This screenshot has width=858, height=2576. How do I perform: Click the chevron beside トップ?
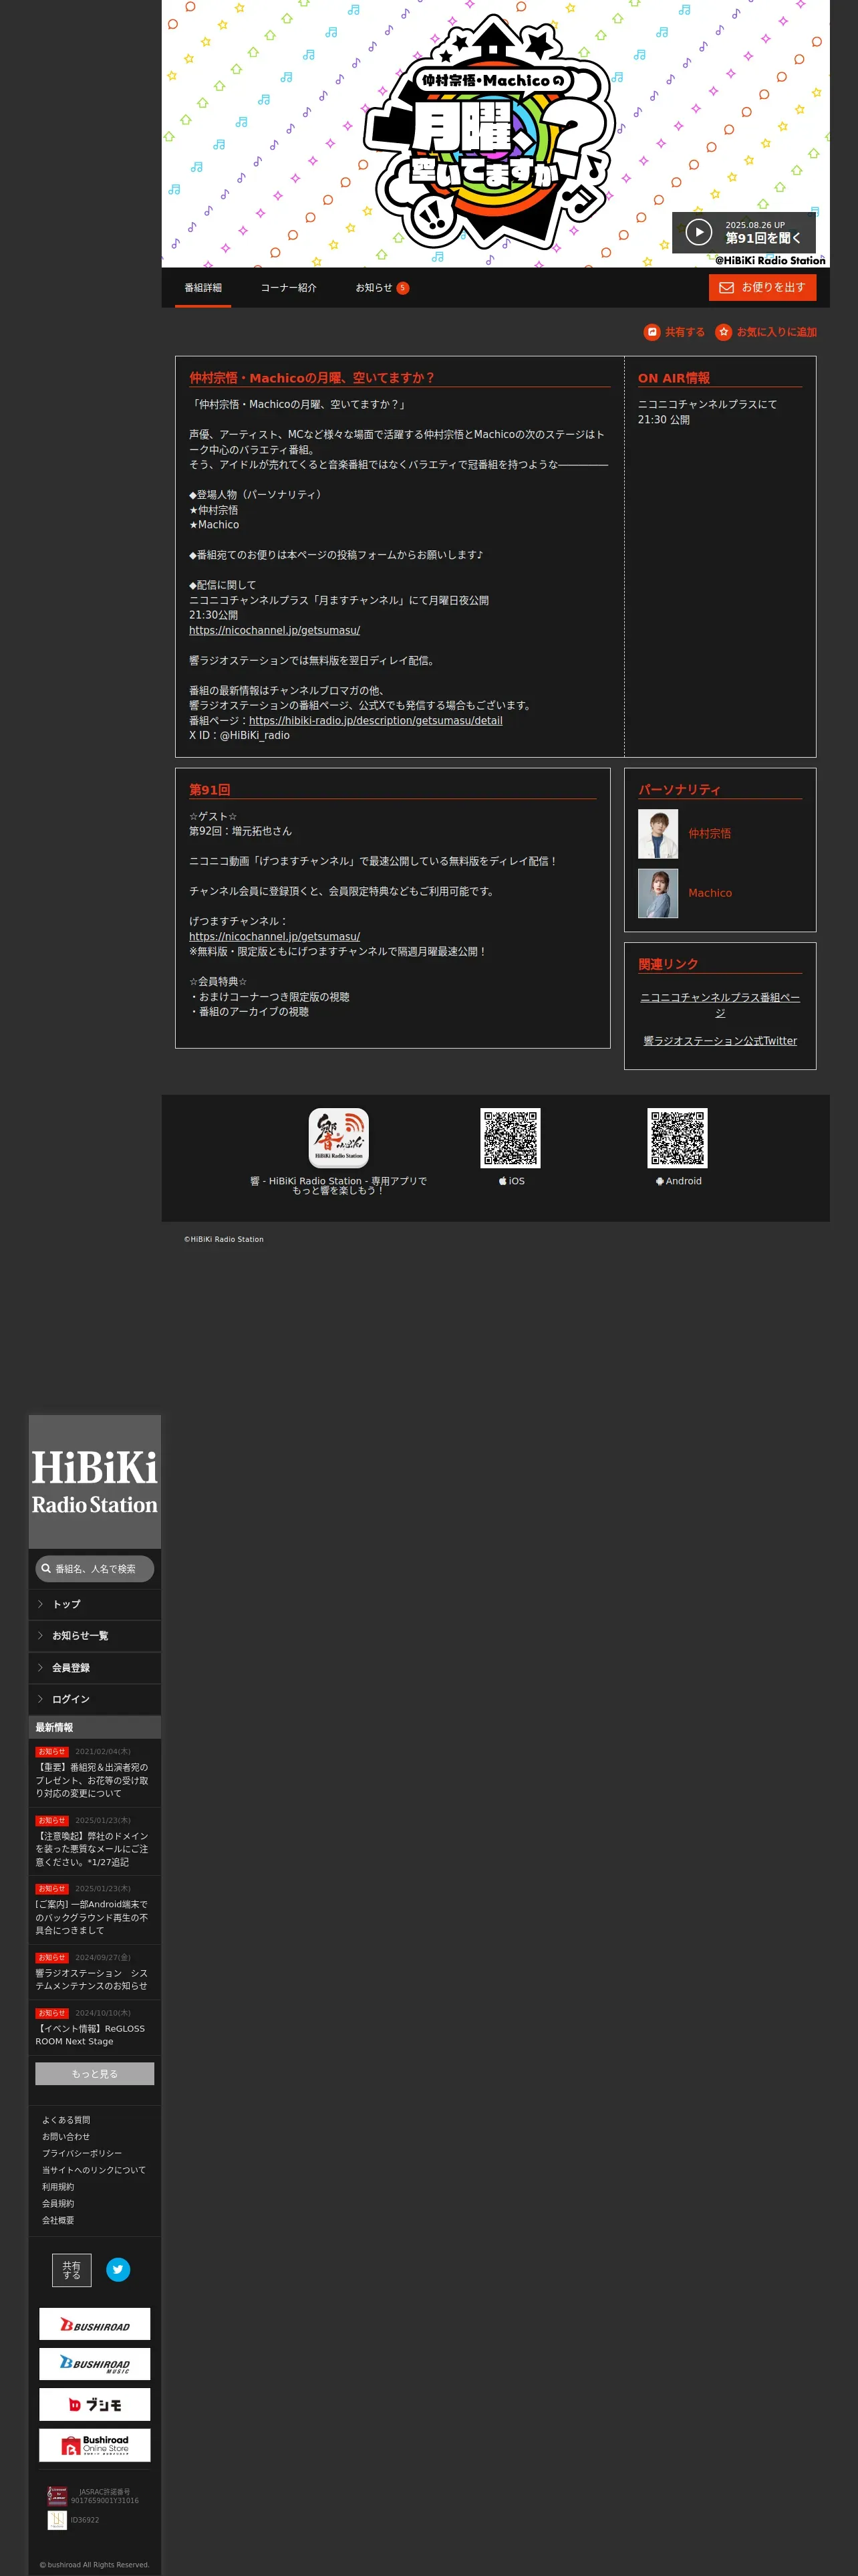[x=40, y=1604]
